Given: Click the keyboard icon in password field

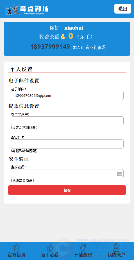Looking at the screenshot, I should click(120, 174).
